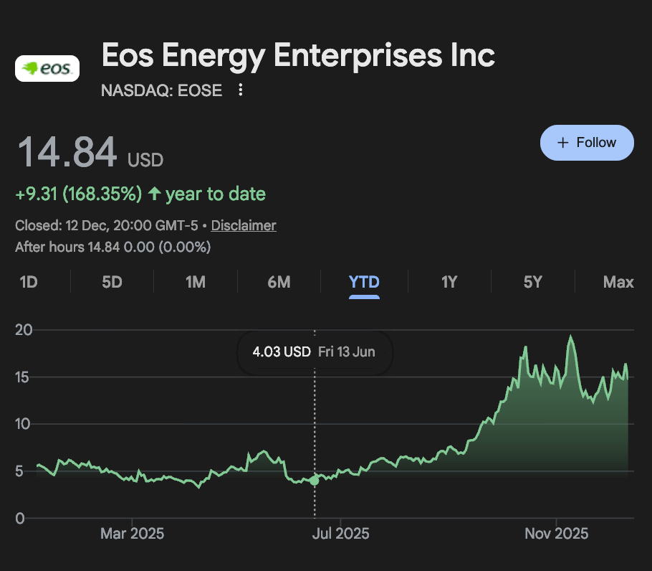Show the 1Y price chart
The image size is (652, 571).
449,282
